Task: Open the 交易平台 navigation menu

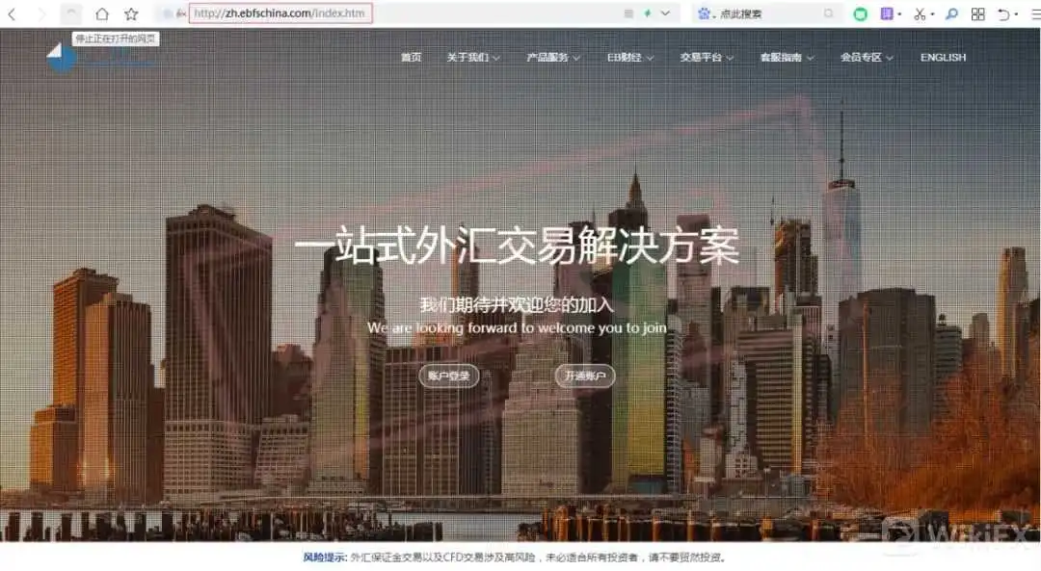Action: pyautogui.click(x=707, y=58)
